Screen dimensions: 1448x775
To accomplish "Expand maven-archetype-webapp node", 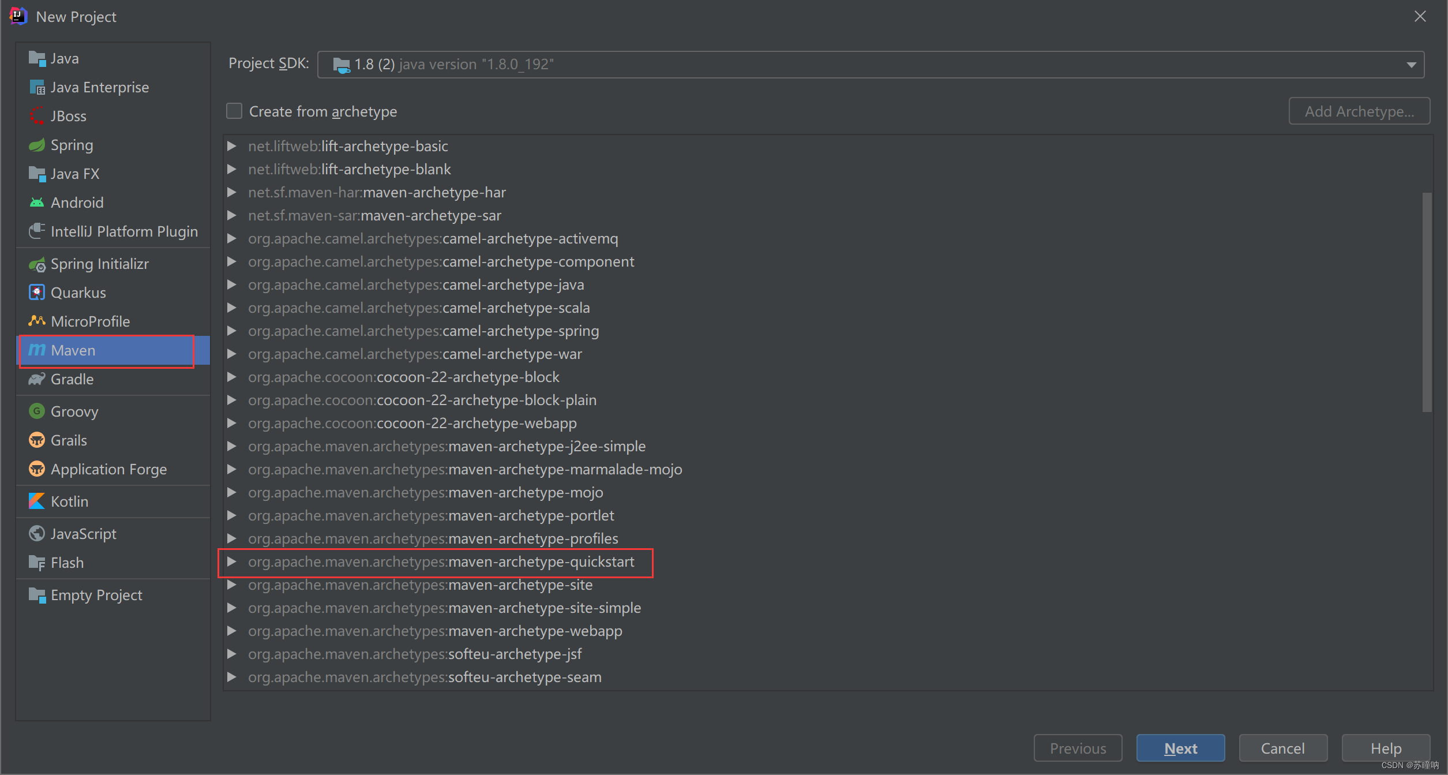I will click(x=232, y=631).
